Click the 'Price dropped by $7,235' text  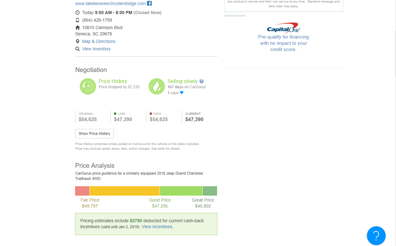point(119,87)
